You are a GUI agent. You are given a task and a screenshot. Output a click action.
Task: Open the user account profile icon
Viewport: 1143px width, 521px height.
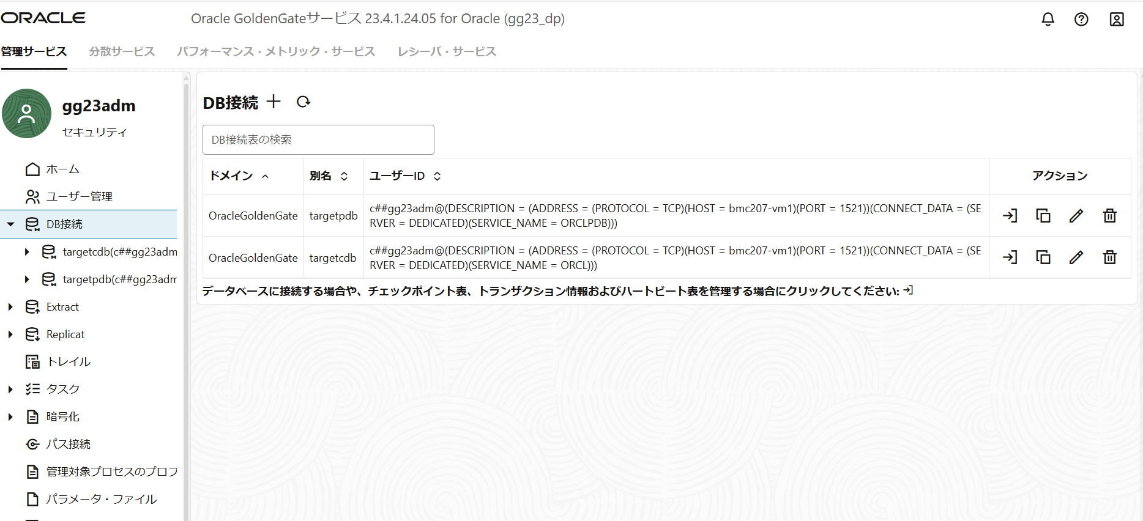(x=1117, y=20)
